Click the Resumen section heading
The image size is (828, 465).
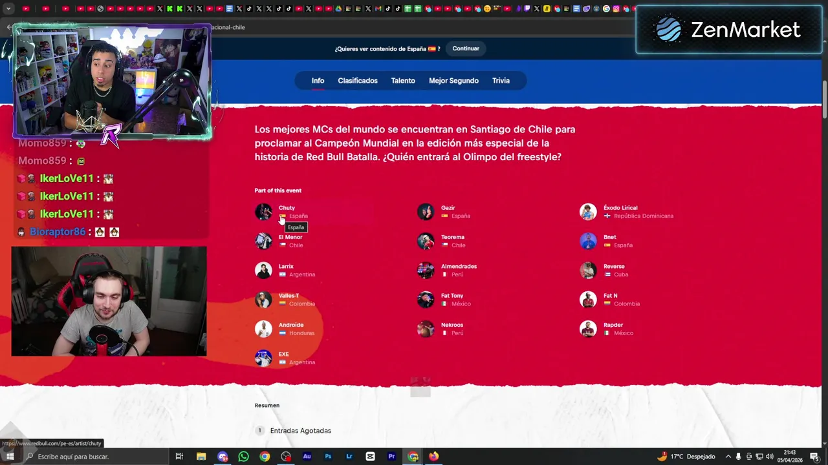click(x=267, y=406)
